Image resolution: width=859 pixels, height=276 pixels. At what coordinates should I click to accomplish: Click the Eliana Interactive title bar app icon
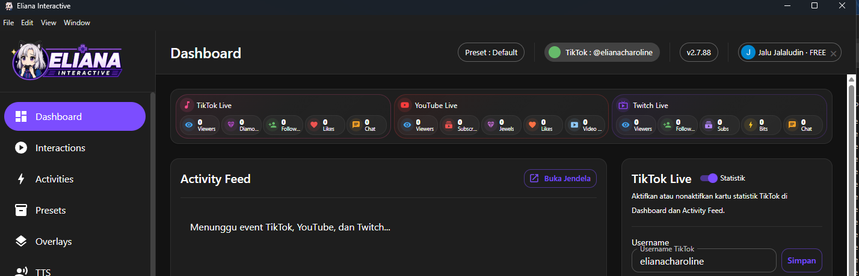[9, 6]
